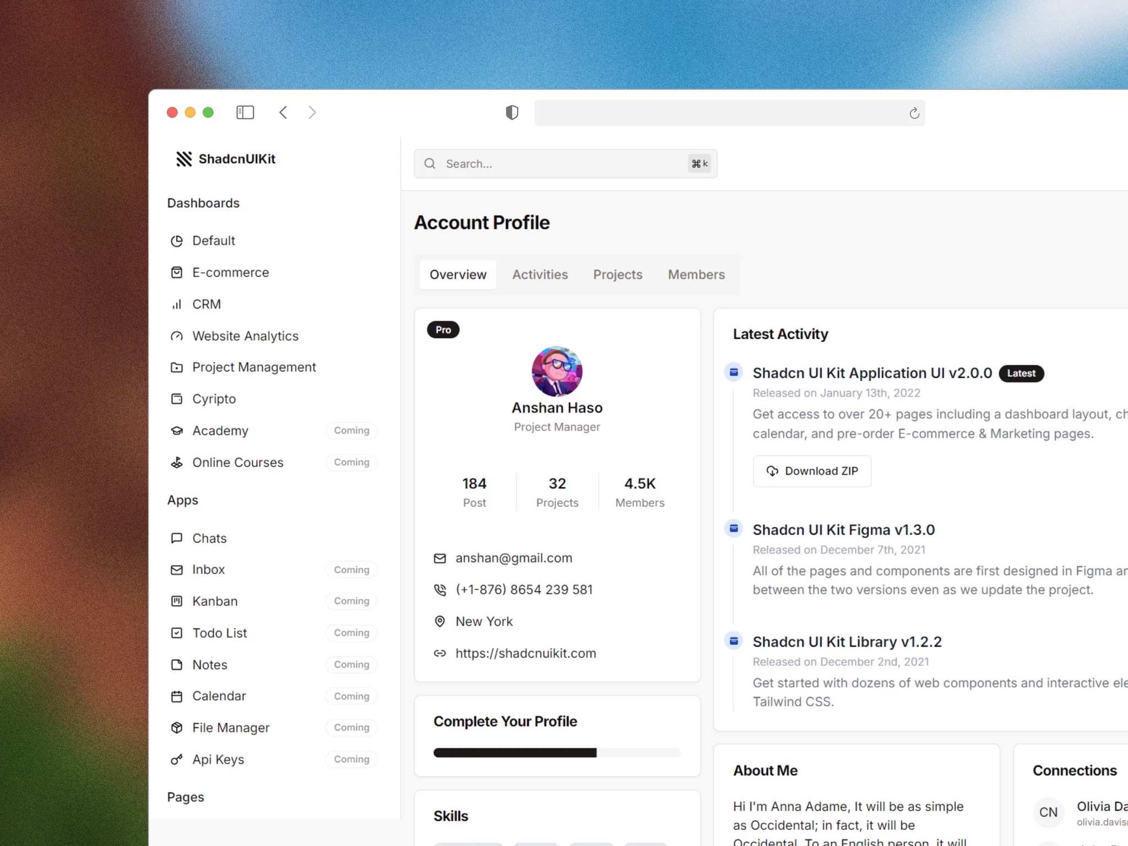Click the Default dashboard pie icon
Viewport: 1128px width, 846px height.
(177, 241)
